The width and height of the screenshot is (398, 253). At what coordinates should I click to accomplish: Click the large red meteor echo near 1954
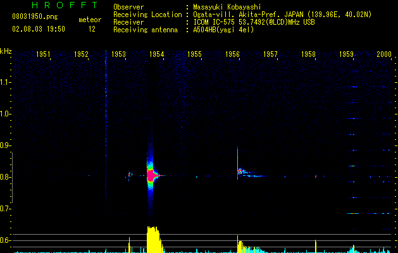[151, 175]
